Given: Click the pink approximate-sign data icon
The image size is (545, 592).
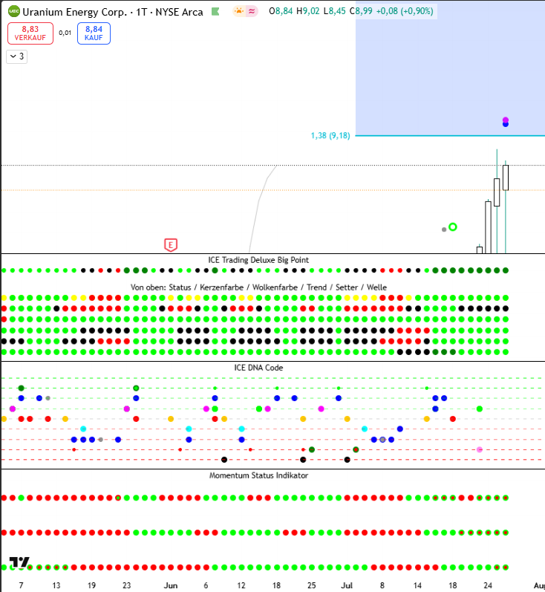Looking at the screenshot, I should click(252, 11).
